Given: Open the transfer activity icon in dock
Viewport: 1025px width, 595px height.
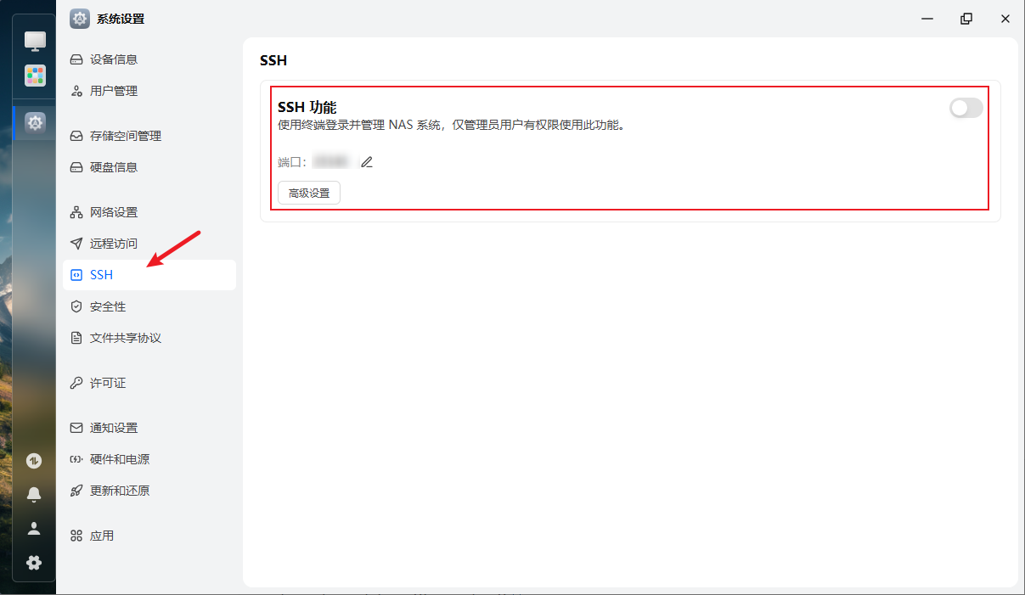Looking at the screenshot, I should 34,461.
